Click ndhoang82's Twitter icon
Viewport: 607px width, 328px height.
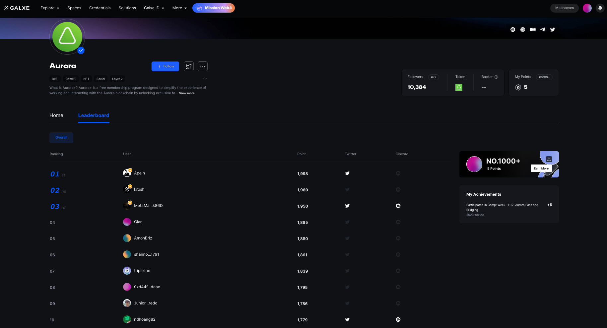pos(347,319)
